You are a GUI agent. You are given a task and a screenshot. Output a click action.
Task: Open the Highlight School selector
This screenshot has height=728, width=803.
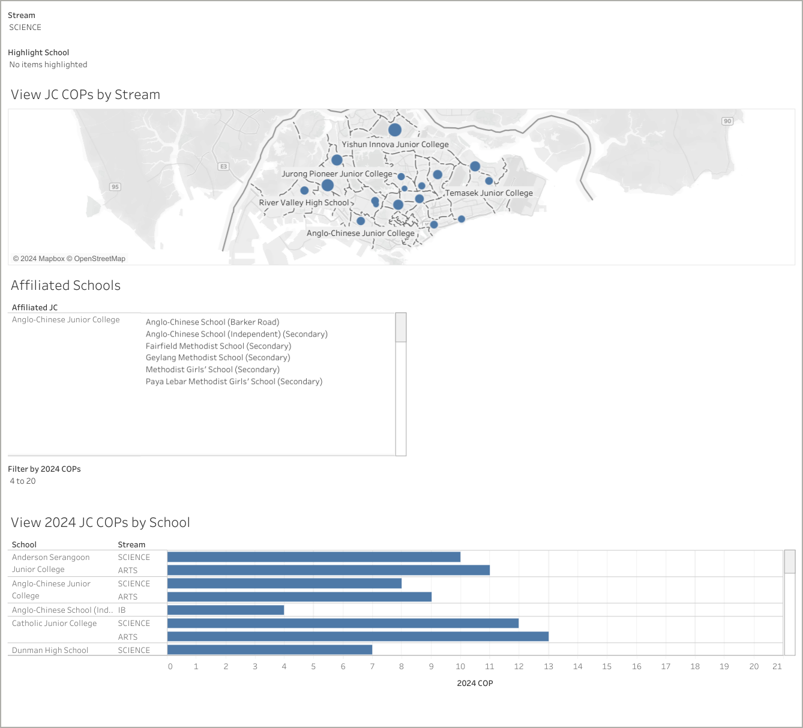(x=48, y=65)
